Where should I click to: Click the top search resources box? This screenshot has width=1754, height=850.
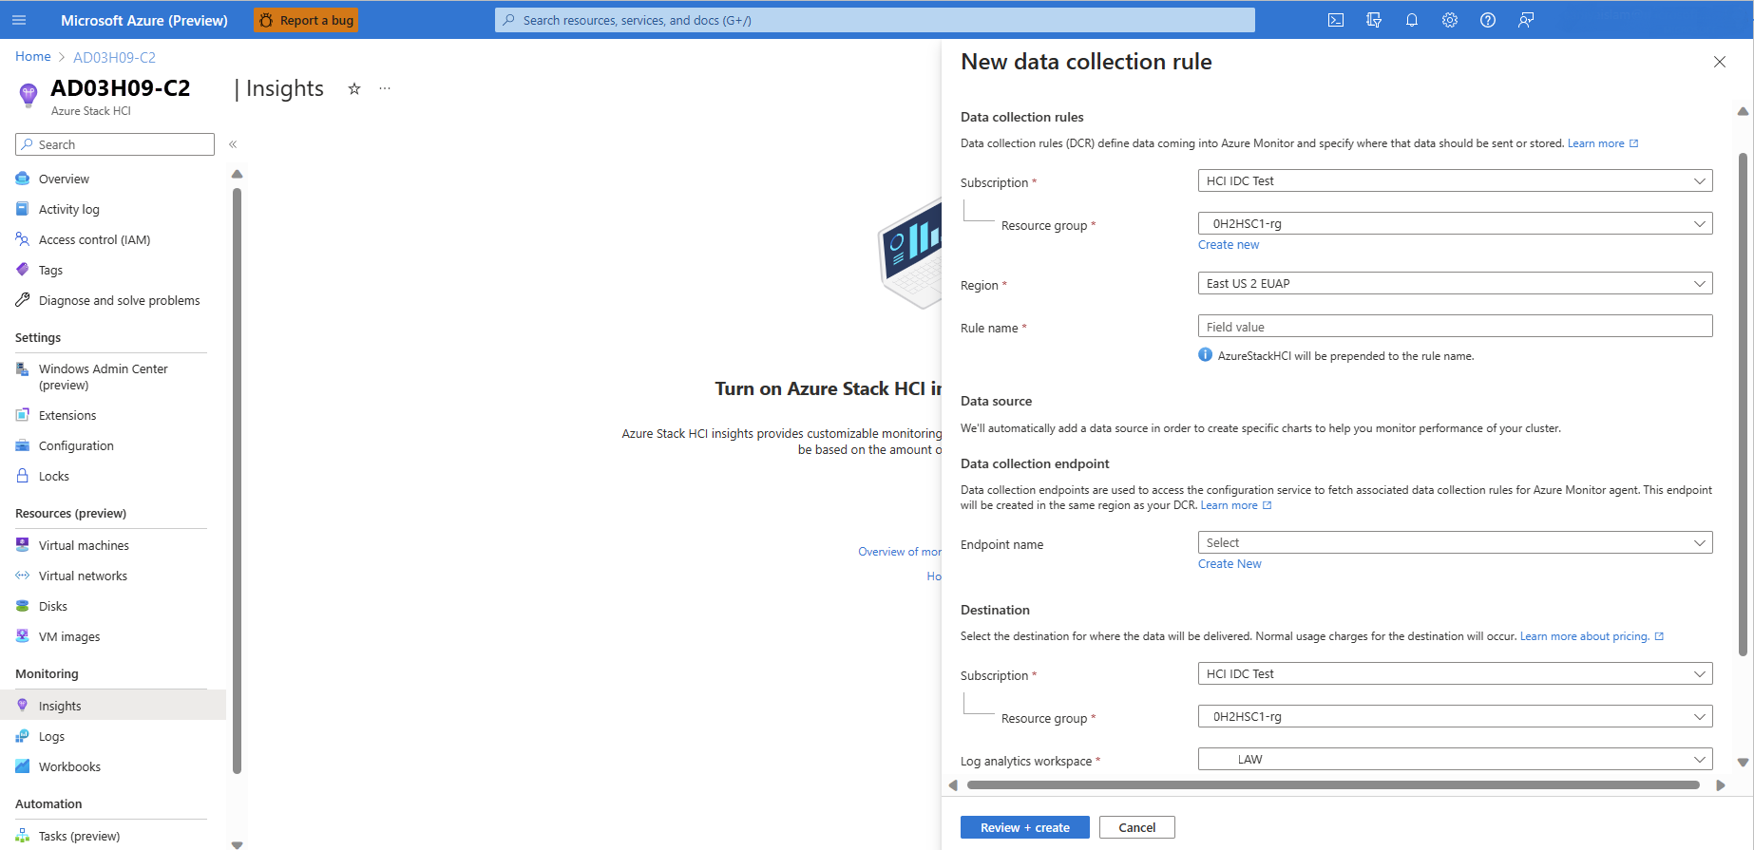tap(874, 20)
